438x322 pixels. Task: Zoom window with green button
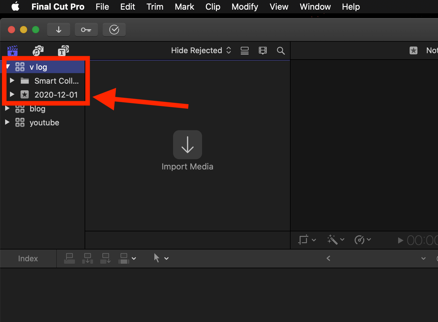[36, 30]
